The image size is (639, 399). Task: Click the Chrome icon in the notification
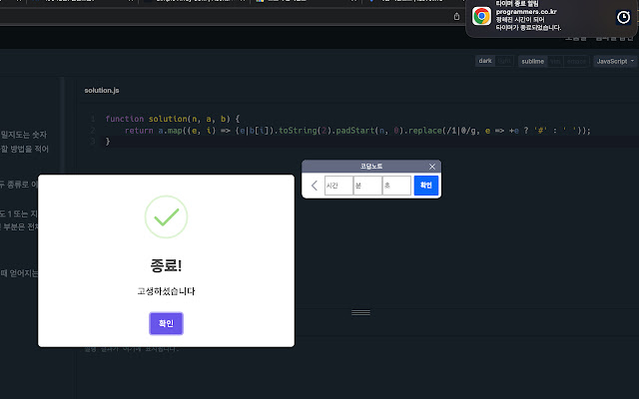click(x=481, y=16)
